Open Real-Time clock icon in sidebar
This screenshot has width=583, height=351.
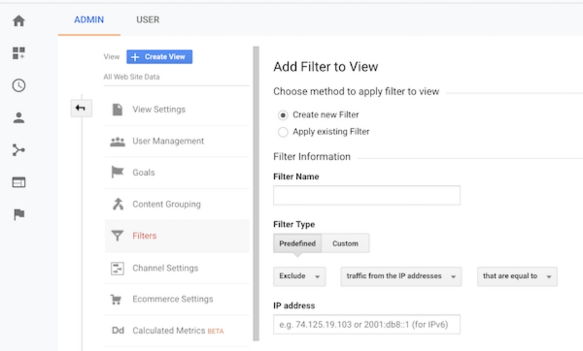[x=19, y=85]
